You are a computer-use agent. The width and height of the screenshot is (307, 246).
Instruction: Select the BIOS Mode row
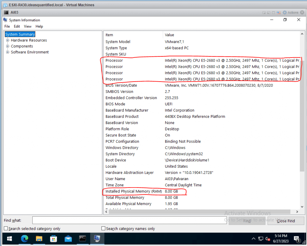(202, 104)
